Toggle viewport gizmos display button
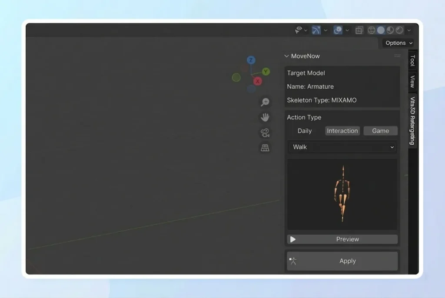Viewport: 445px width, 298px height. click(316, 30)
